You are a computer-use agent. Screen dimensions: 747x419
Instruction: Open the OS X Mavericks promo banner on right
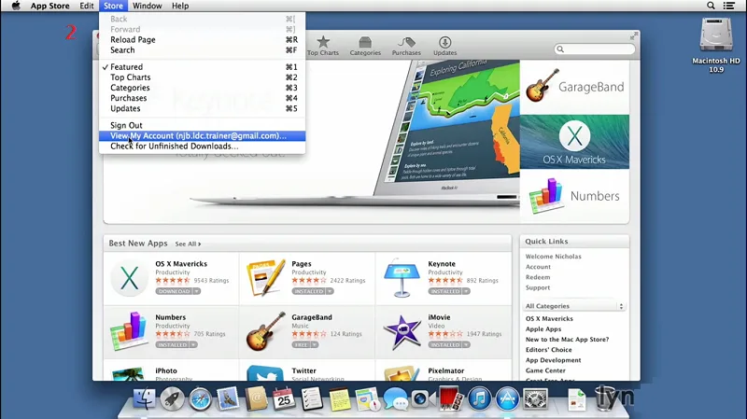click(574, 142)
